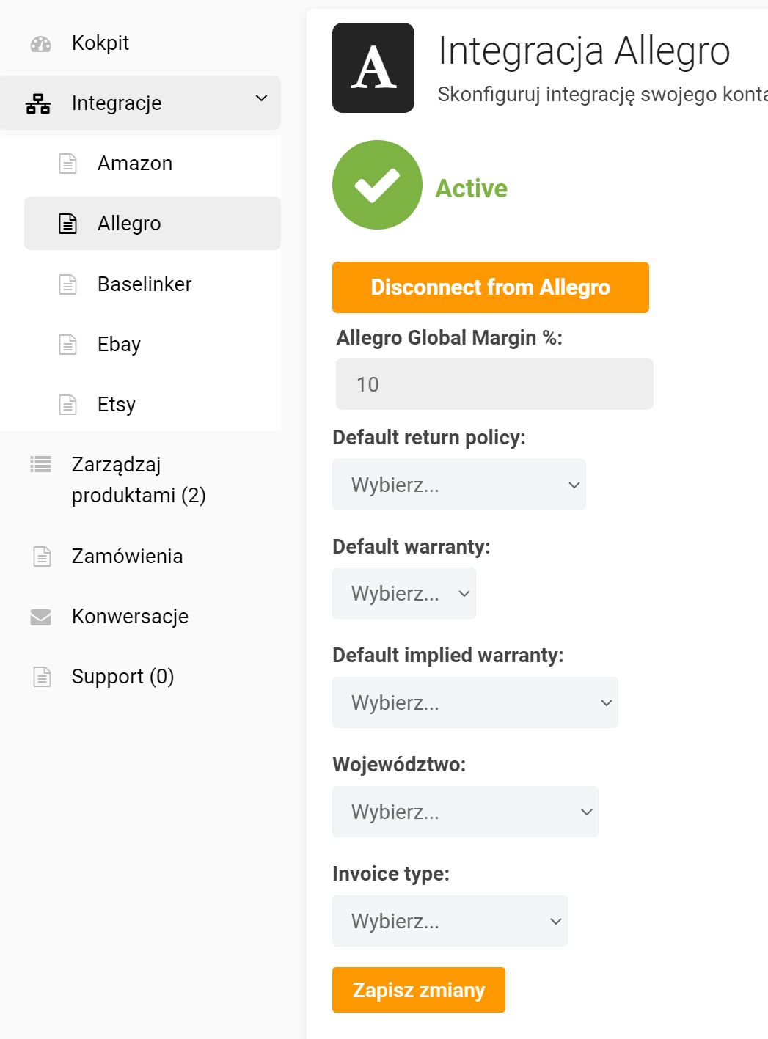Viewport: 768px width, 1039px height.
Task: Click the Amazon document icon in sidebar
Action: (67, 164)
